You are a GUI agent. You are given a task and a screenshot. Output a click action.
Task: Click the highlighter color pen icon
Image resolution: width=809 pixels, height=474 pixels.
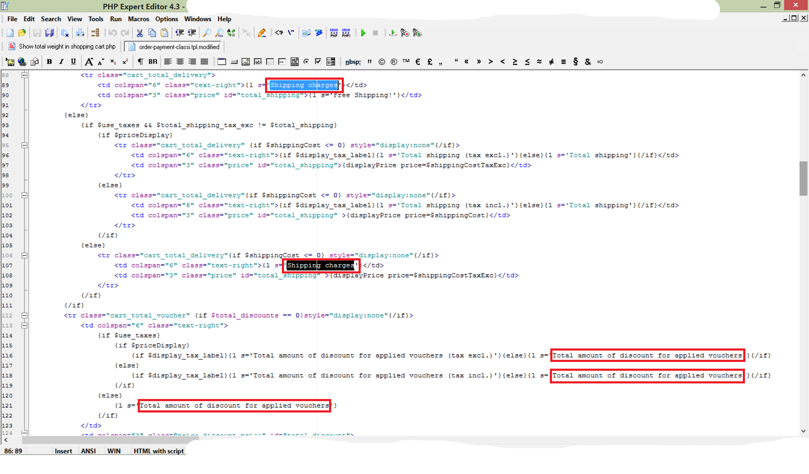click(262, 33)
